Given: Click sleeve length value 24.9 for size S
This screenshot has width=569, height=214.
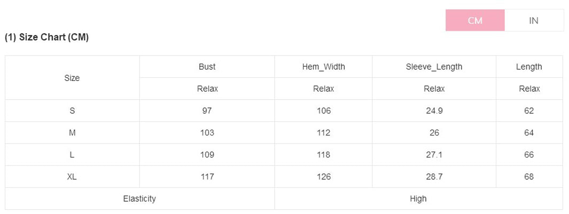Looking at the screenshot, I should tap(434, 111).
